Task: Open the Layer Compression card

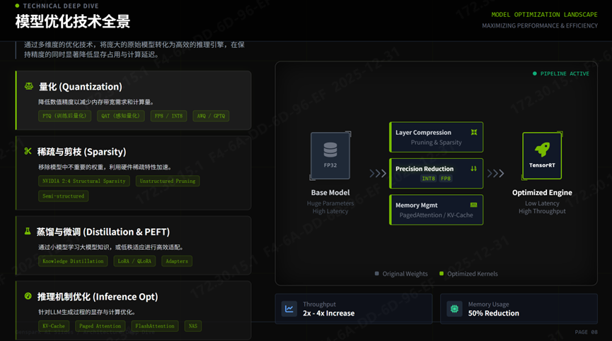Action: tap(437, 137)
